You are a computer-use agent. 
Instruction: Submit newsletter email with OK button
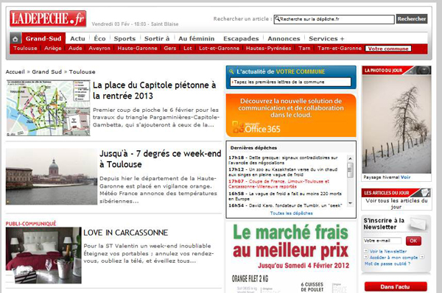point(413,241)
